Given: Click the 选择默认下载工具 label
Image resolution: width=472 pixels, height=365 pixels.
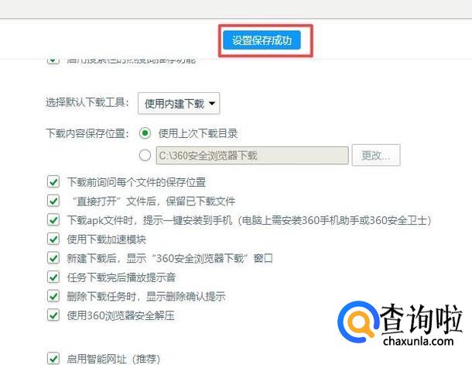Looking at the screenshot, I should point(87,103).
